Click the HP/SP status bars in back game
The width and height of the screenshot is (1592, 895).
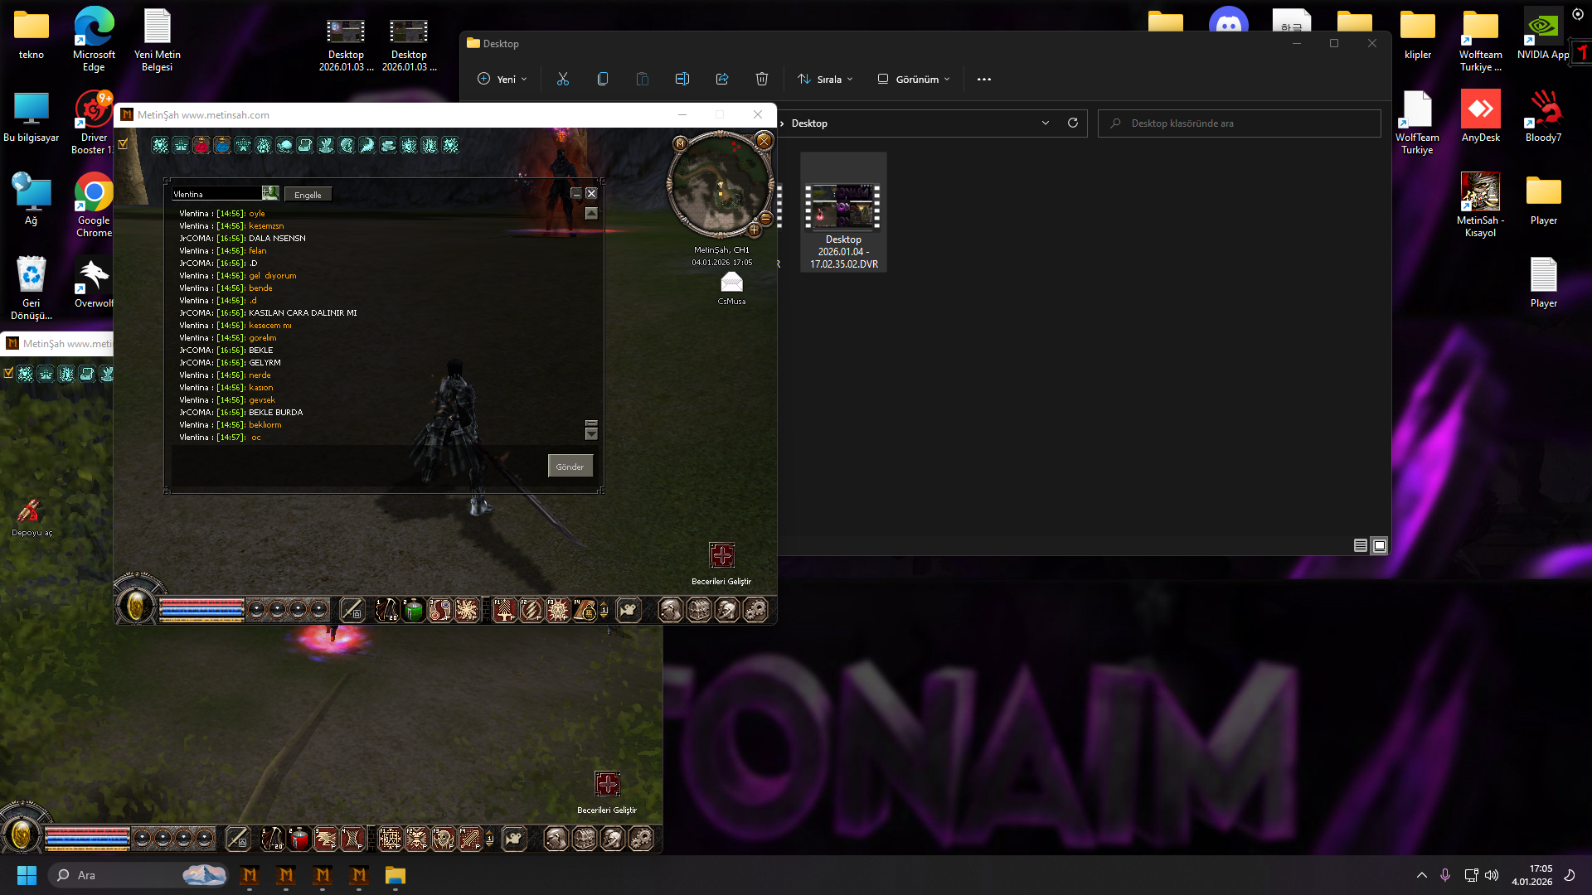[x=87, y=839]
